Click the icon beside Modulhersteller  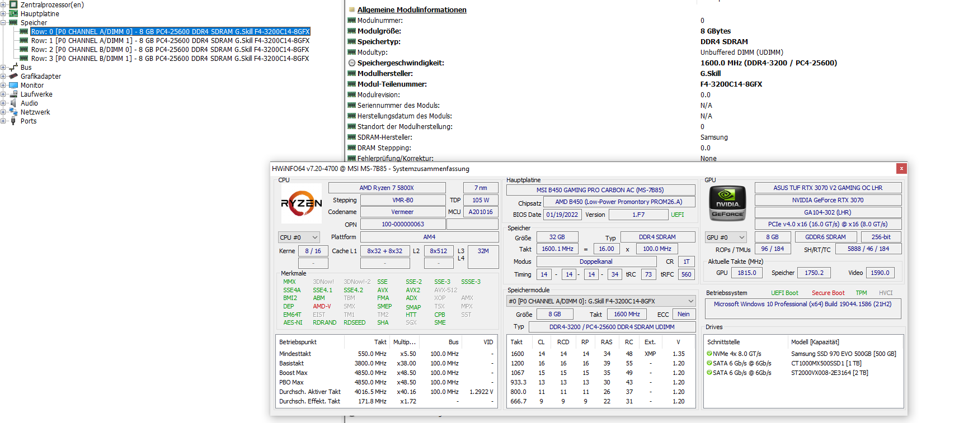[352, 73]
